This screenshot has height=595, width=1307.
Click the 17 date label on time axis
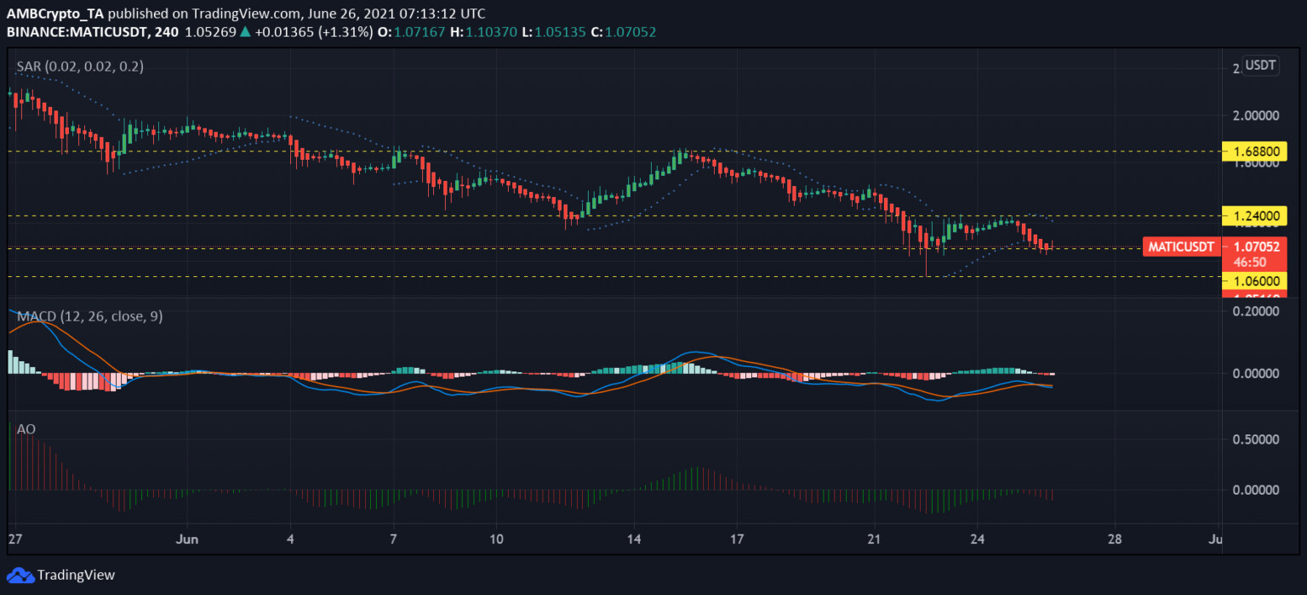pos(737,539)
